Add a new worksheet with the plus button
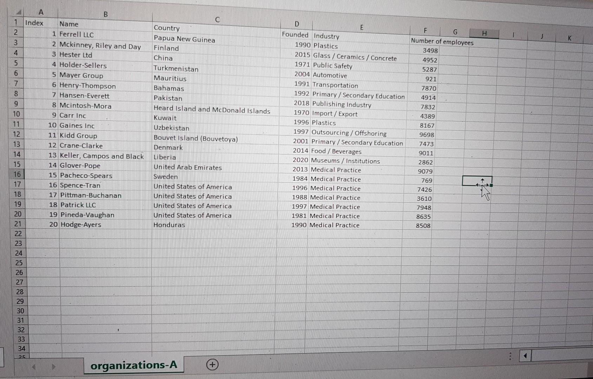 (x=211, y=365)
